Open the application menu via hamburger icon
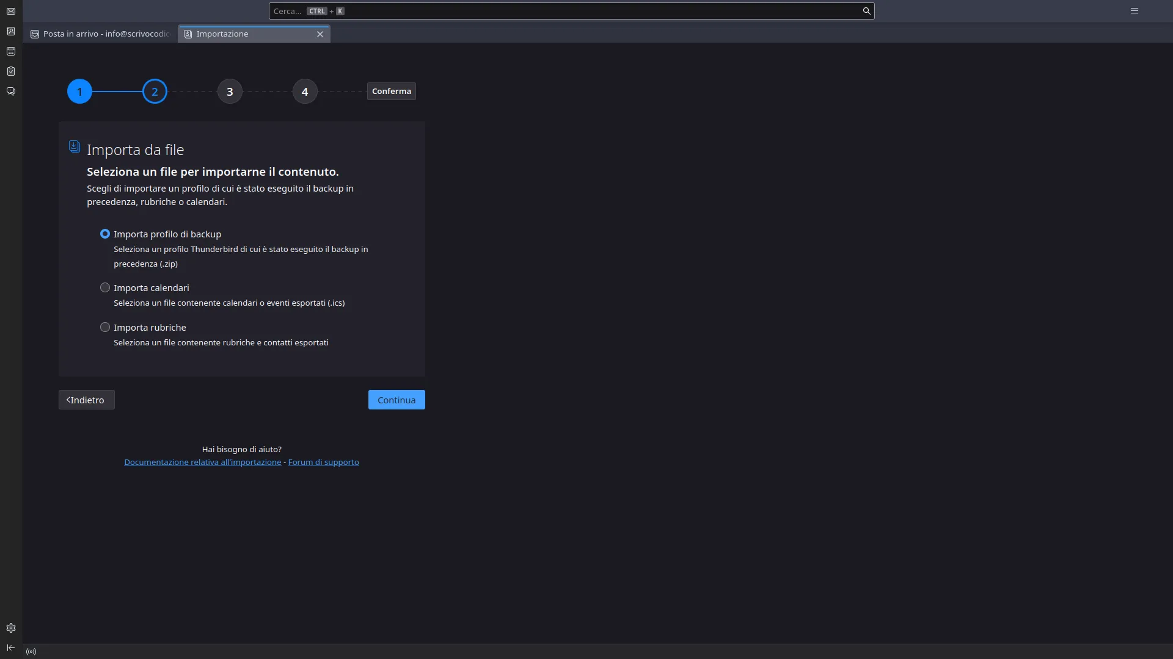The width and height of the screenshot is (1173, 659). 1135,10
